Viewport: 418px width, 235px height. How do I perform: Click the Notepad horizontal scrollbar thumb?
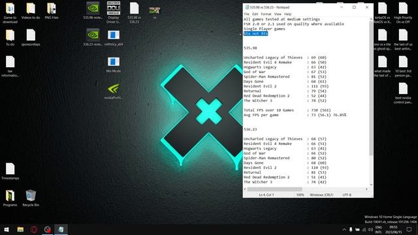pos(274,189)
